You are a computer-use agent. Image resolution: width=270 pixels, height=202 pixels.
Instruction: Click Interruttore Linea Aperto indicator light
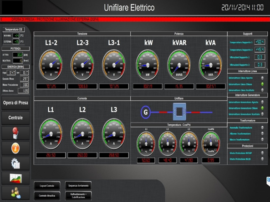(x=262, y=78)
